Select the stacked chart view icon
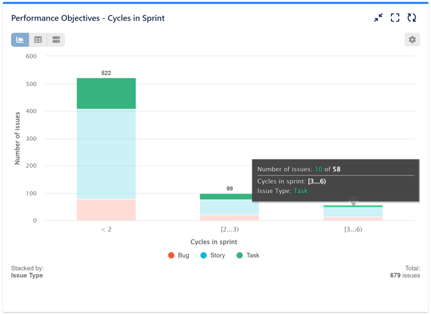 (19, 39)
